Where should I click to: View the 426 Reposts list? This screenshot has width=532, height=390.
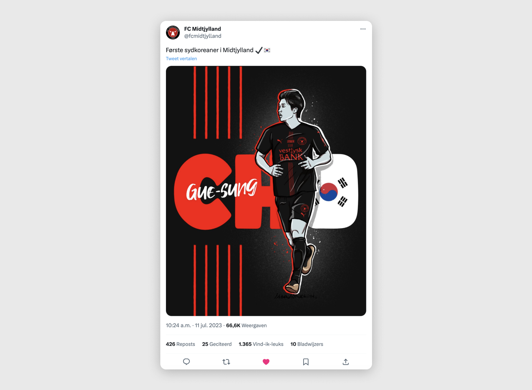pos(180,344)
